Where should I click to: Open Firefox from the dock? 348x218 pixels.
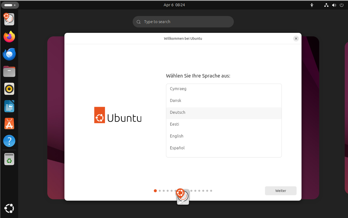coord(9,37)
